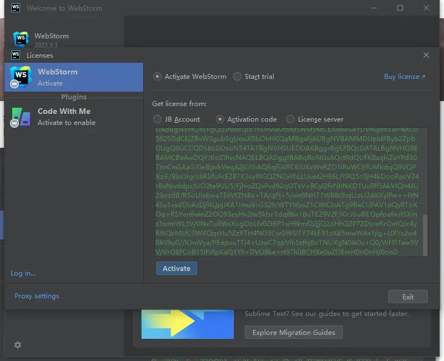
Task: Open settings gear in bottom-left corner
Action: [x=18, y=345]
